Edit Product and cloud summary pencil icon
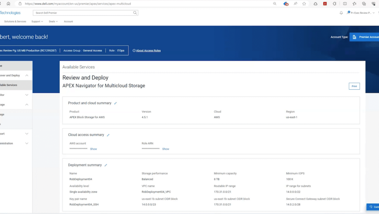Viewport: 379px width, 214px height. point(115,103)
